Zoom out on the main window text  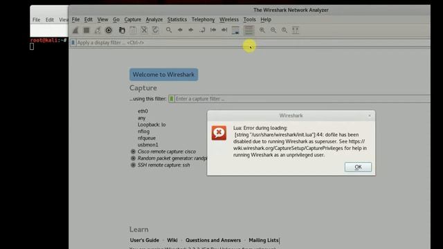coord(273,30)
